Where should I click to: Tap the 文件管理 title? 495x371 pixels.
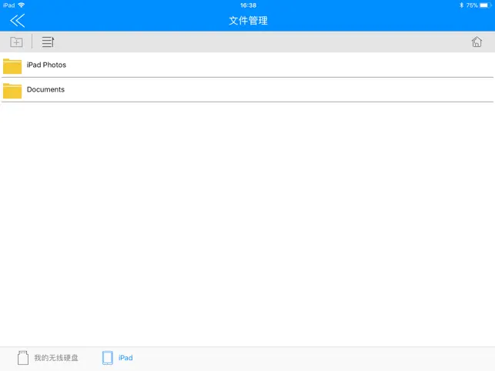[x=248, y=21]
